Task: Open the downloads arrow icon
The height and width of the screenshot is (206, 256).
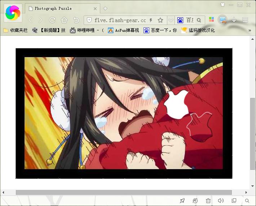Action: (x=234, y=20)
